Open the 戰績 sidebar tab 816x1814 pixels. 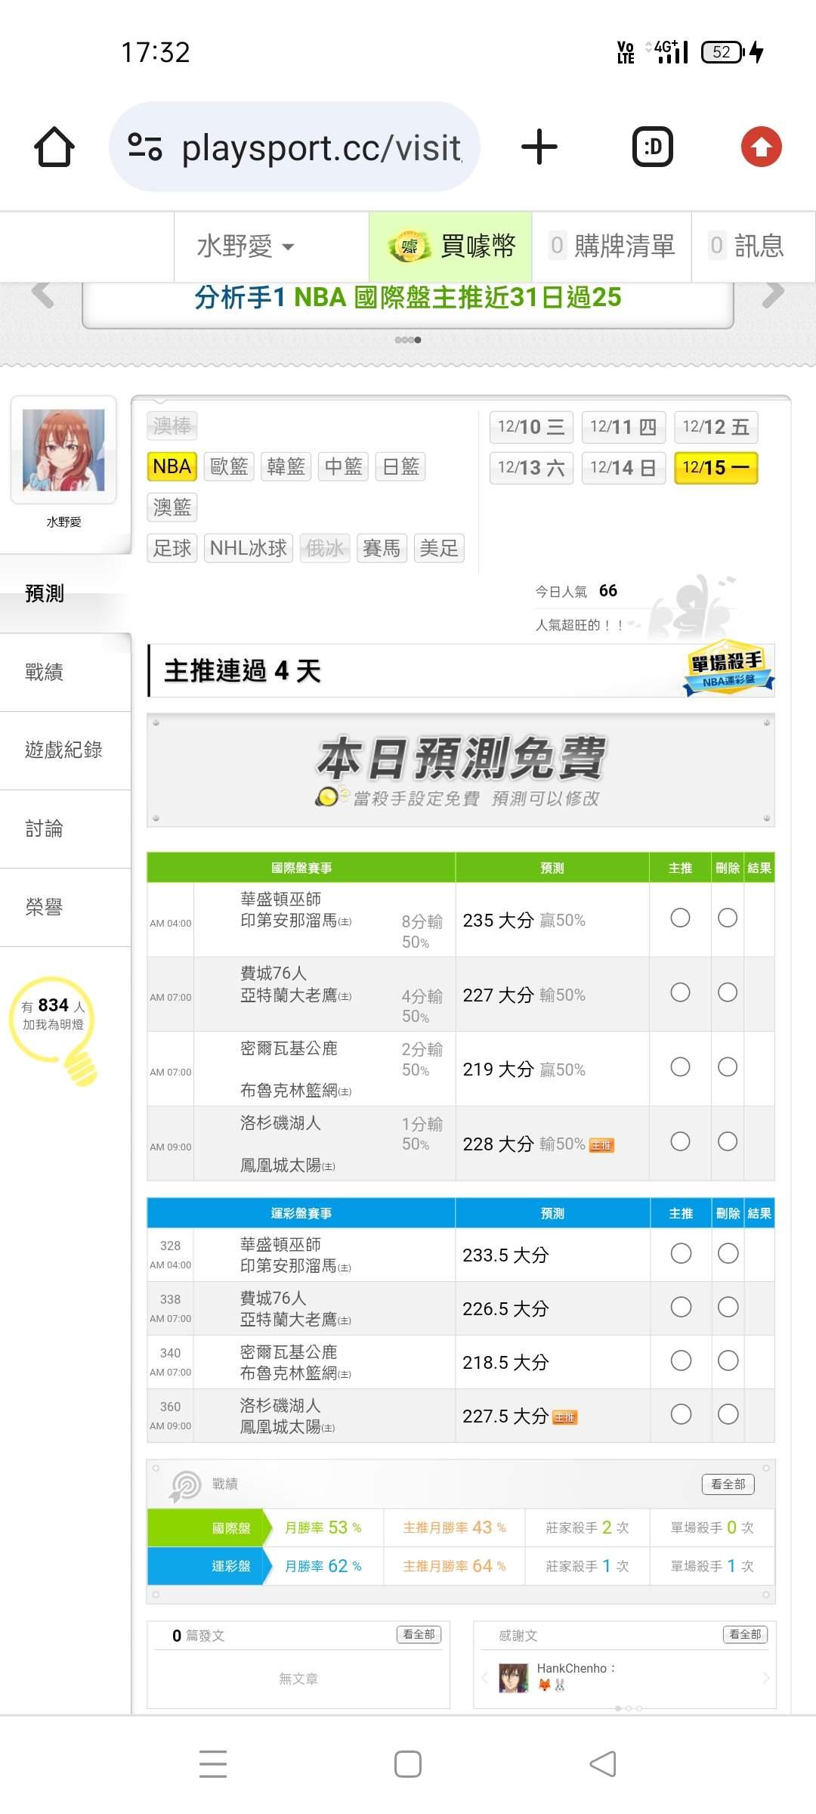point(65,672)
